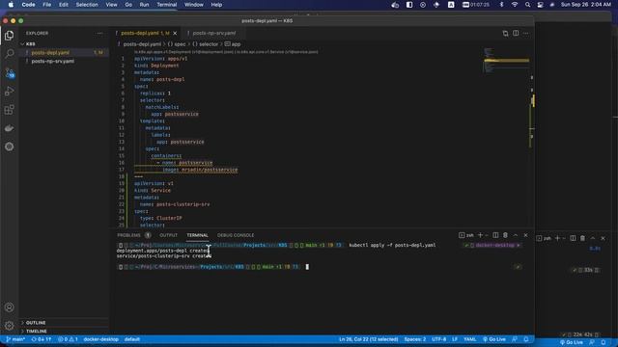Kill the terminal with the trash icon

505,235
